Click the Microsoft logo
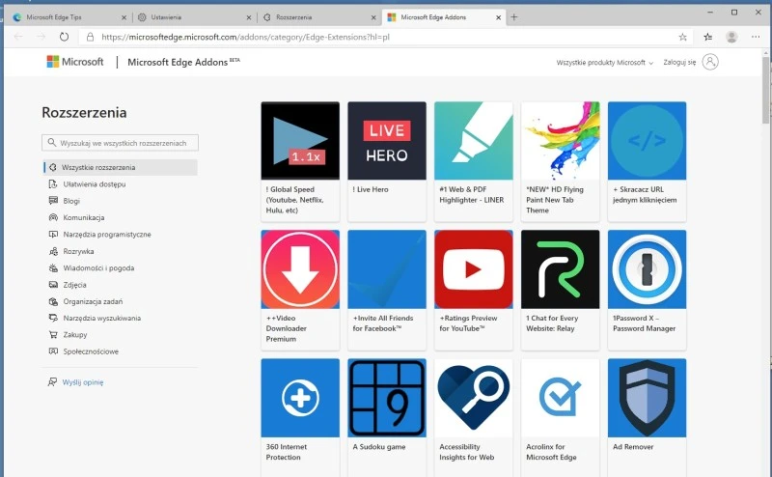 pyautogui.click(x=75, y=62)
